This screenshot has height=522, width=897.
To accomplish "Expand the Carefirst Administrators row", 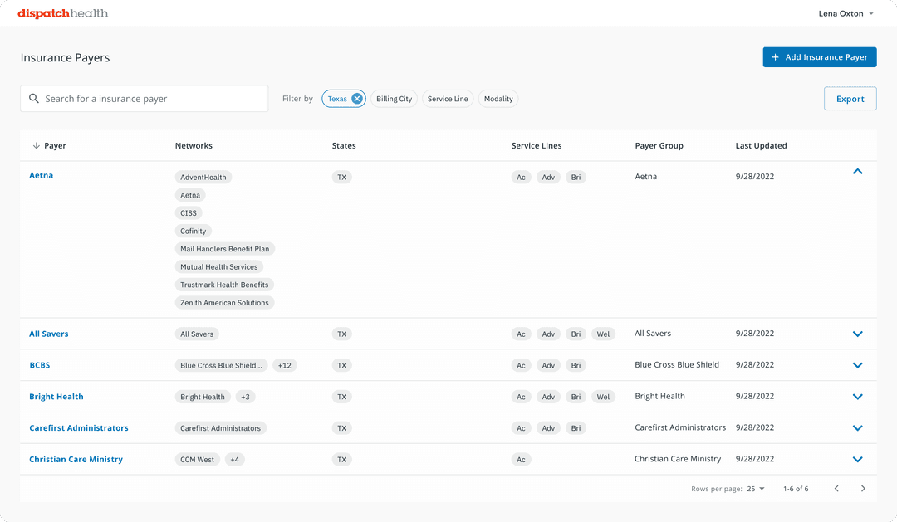I will (x=857, y=428).
